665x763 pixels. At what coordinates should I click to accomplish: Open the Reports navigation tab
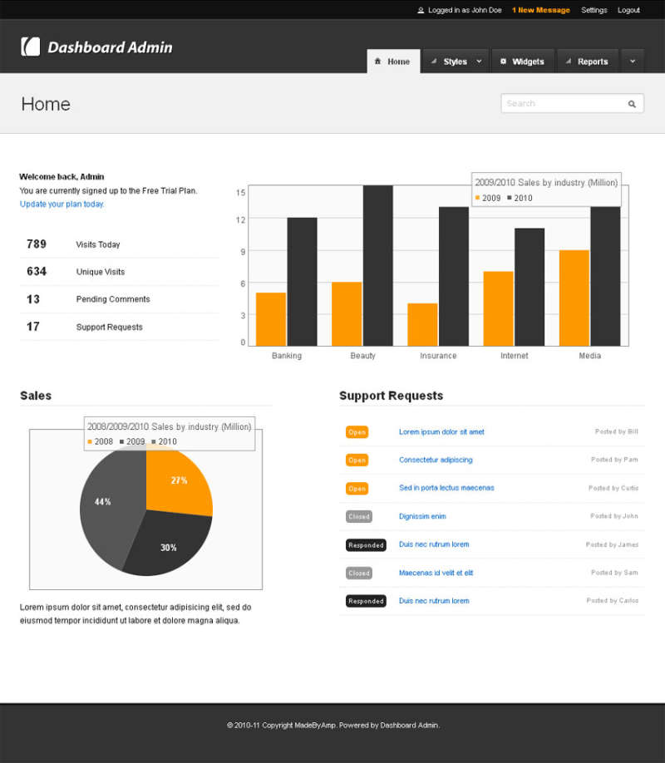592,62
